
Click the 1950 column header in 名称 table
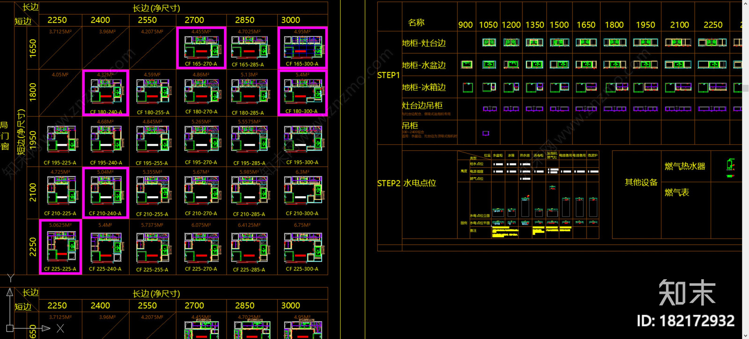[646, 25]
